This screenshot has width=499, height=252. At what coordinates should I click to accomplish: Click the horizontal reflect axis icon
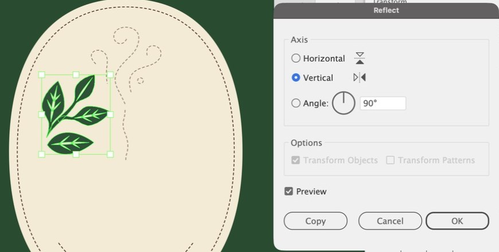click(360, 58)
